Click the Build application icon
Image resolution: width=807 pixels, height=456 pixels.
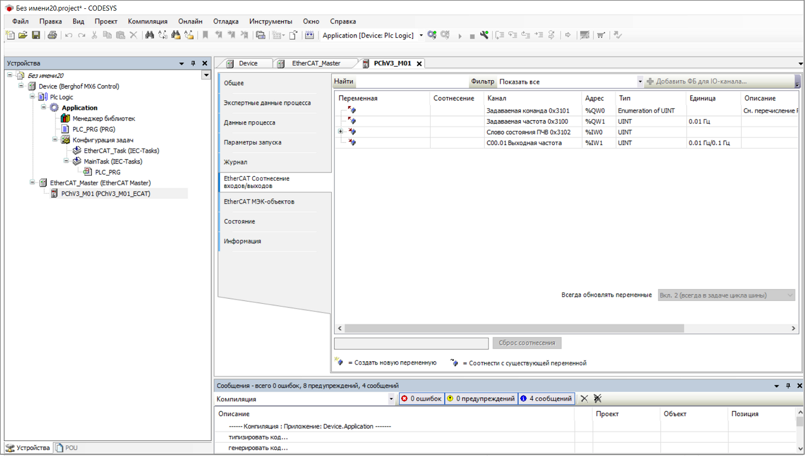(310, 35)
